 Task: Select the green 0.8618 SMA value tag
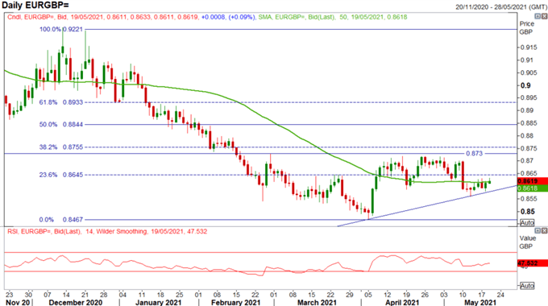tap(532, 188)
